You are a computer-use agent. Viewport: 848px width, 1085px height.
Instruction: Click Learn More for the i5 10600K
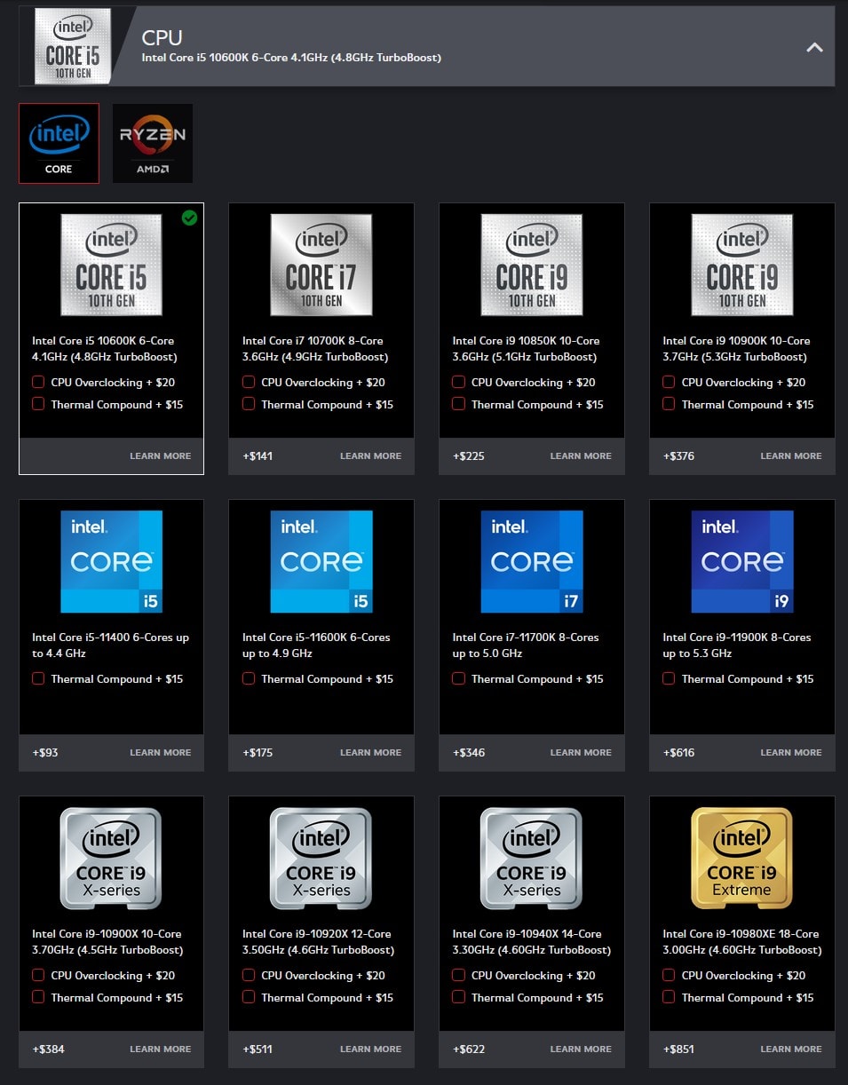pyautogui.click(x=161, y=455)
